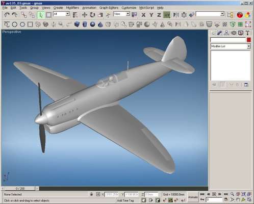Click the Add Time Tag label
Viewport: 254px width, 204px height.
click(125, 200)
